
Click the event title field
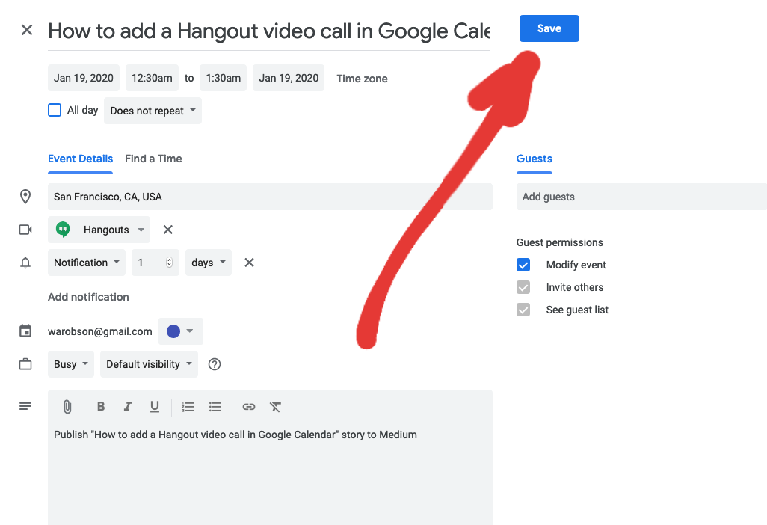click(268, 31)
